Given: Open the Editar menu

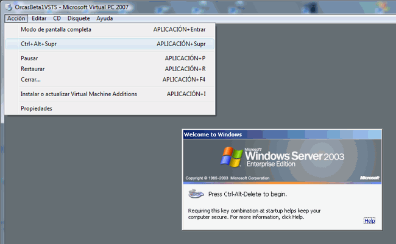Looking at the screenshot, I should 39,18.
